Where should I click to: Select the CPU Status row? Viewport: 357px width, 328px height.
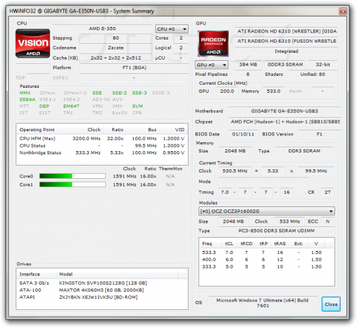pyautogui.click(x=102, y=145)
